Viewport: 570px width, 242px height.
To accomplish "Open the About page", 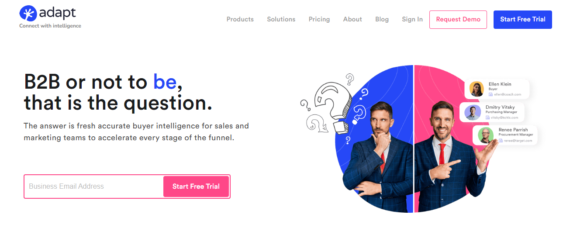I will tap(352, 19).
